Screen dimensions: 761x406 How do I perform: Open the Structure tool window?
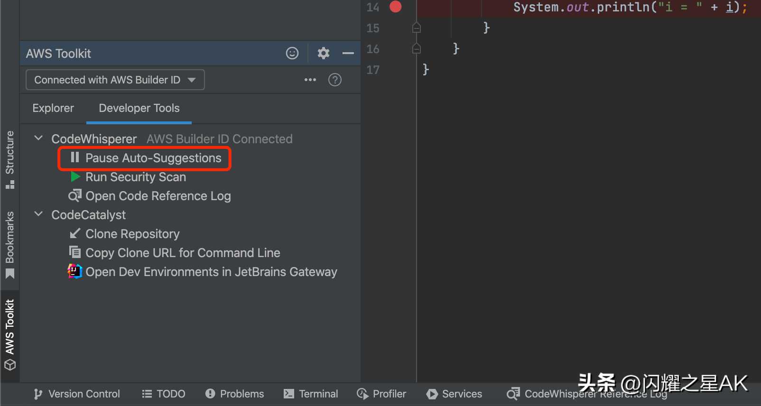coord(10,159)
